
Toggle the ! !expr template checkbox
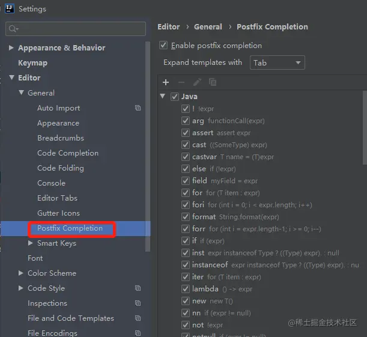click(186, 109)
